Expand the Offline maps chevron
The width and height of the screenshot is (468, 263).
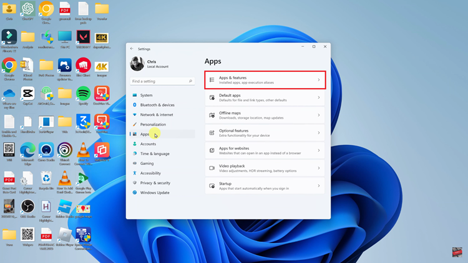pyautogui.click(x=318, y=115)
